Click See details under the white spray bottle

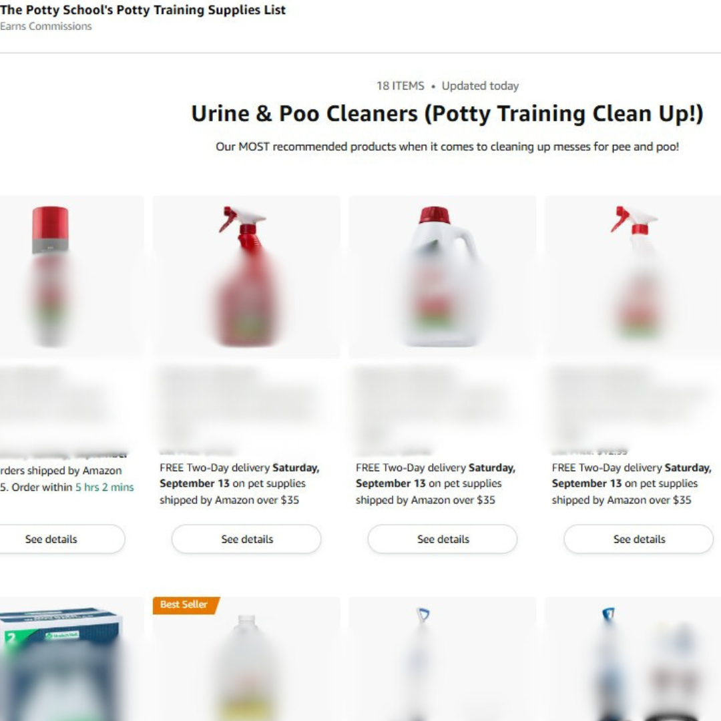coord(639,539)
